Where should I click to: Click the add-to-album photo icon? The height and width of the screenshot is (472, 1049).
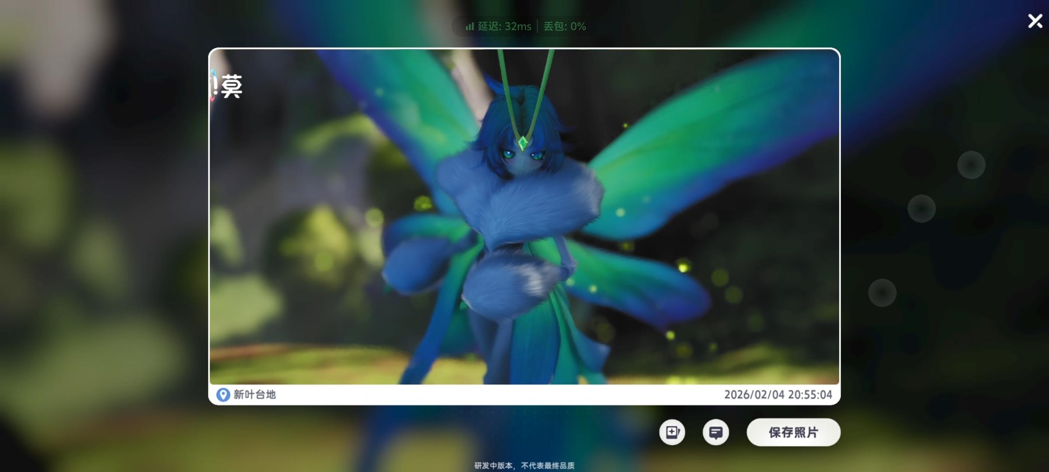(672, 432)
